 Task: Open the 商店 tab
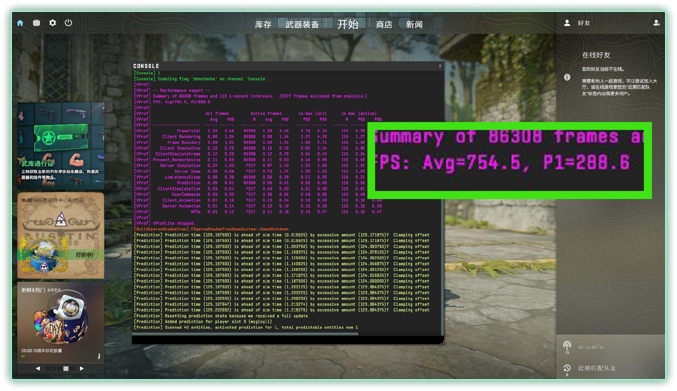click(x=384, y=24)
